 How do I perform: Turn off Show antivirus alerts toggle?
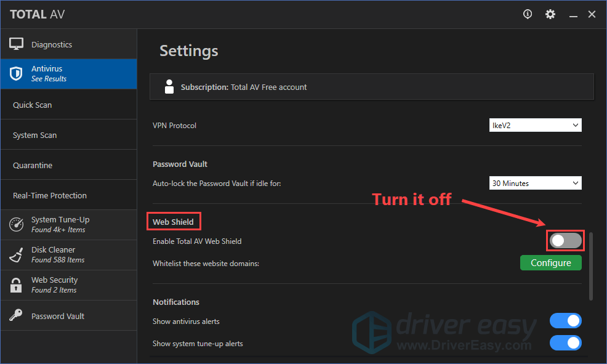pyautogui.click(x=565, y=321)
